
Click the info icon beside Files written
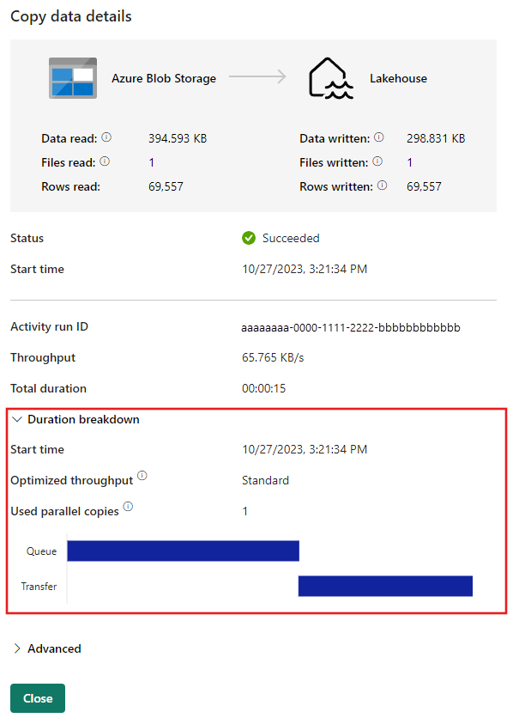[377, 161]
